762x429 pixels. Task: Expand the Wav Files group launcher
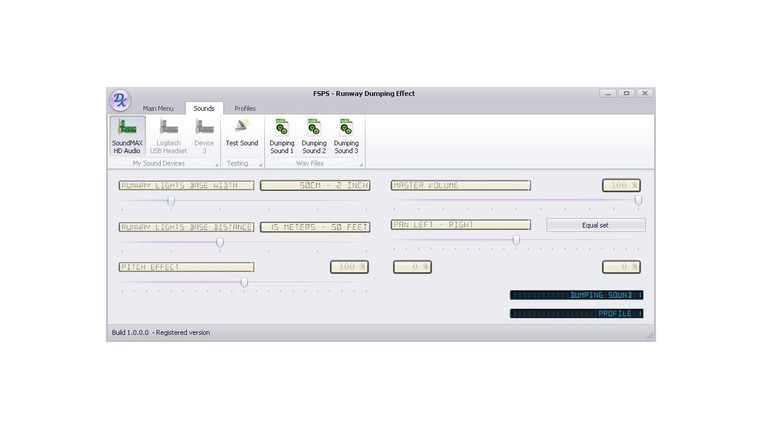(361, 164)
